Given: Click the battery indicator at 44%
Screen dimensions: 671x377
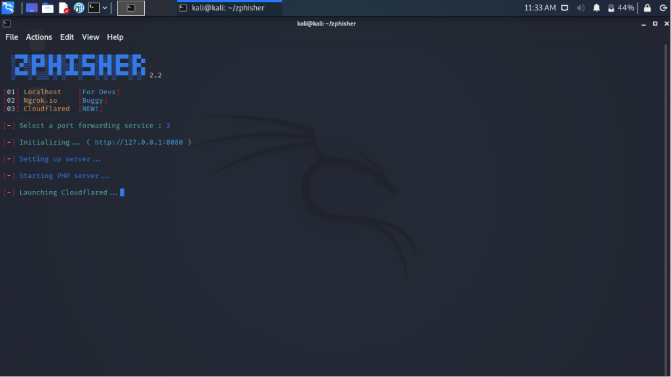Looking at the screenshot, I should click(621, 8).
